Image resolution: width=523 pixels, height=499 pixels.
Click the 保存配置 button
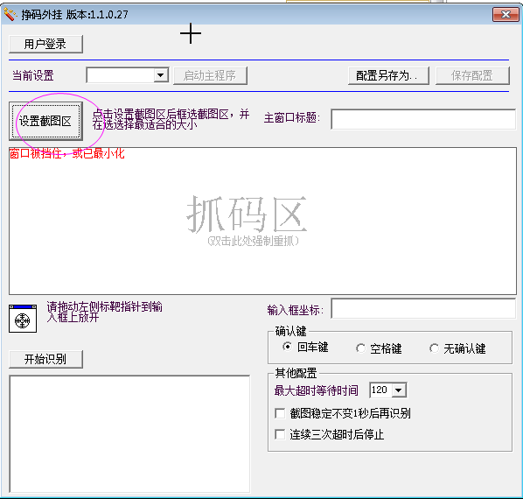coord(472,75)
